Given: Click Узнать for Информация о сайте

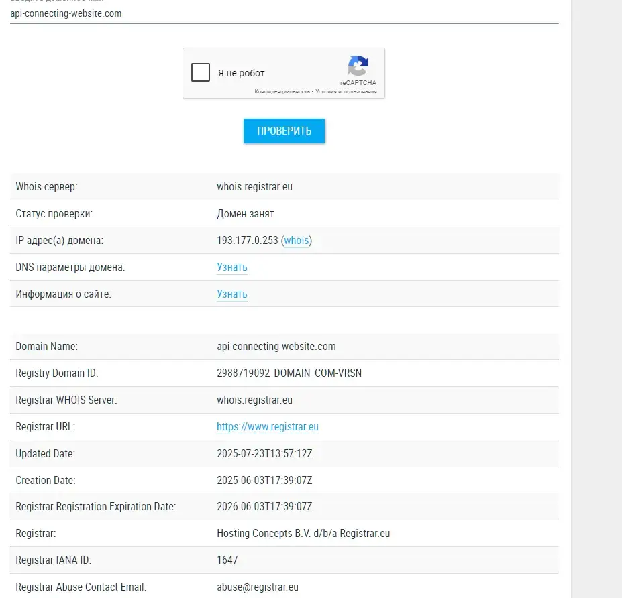Looking at the screenshot, I should point(232,294).
